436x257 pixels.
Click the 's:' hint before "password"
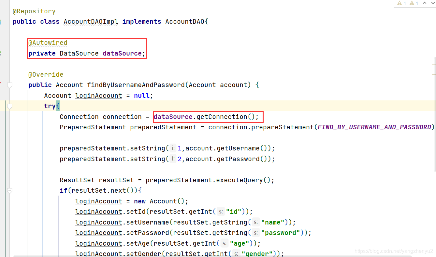256,233
